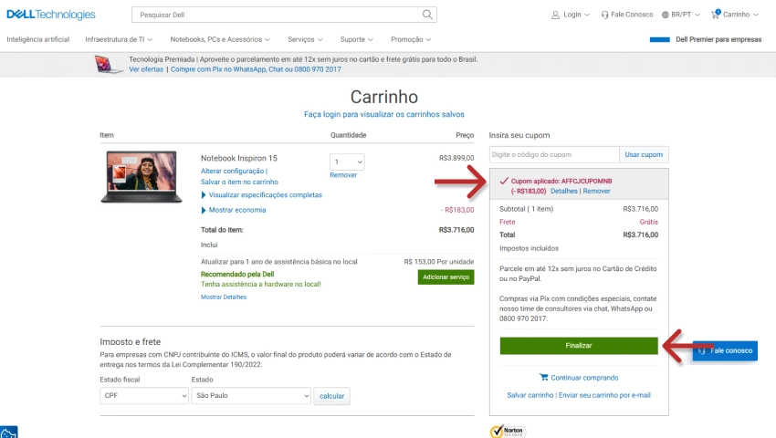776x438 pixels.
Task: Open Compre com Pix no WhatsApp link
Action: coord(256,69)
